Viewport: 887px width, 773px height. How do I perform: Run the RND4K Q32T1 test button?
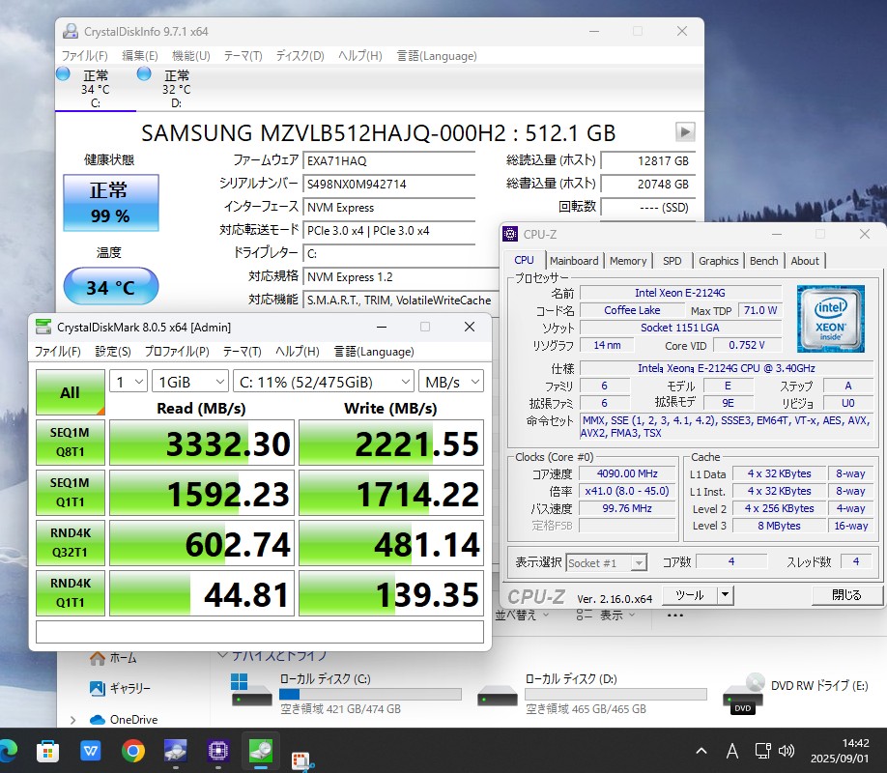coord(71,543)
